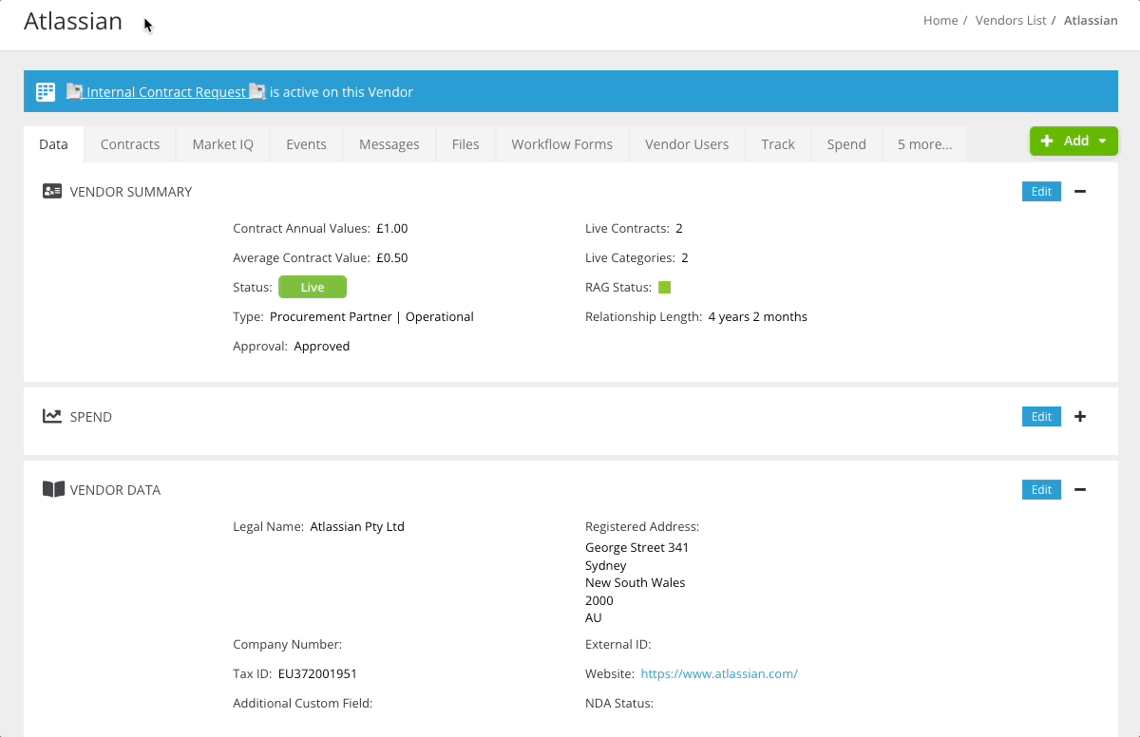The image size is (1140, 737).
Task: Edit the Vendor Summary details
Action: tap(1041, 191)
